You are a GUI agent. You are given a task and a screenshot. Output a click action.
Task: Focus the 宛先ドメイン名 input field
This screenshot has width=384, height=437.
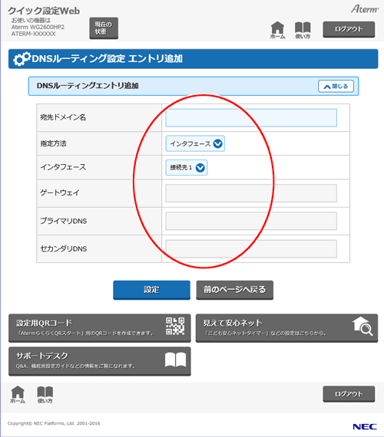pyautogui.click(x=251, y=118)
